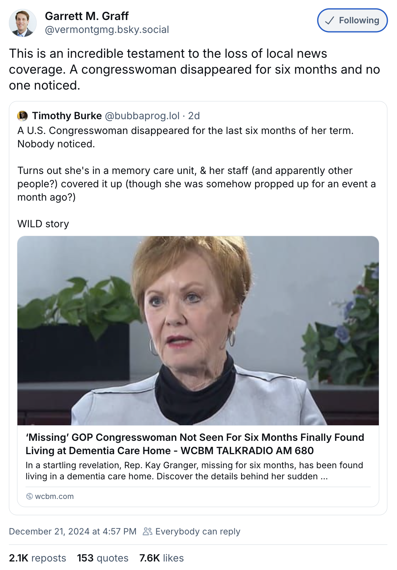Screen dimensions: 397x570
Task: View the 153 quotes list
Action: click(103, 558)
